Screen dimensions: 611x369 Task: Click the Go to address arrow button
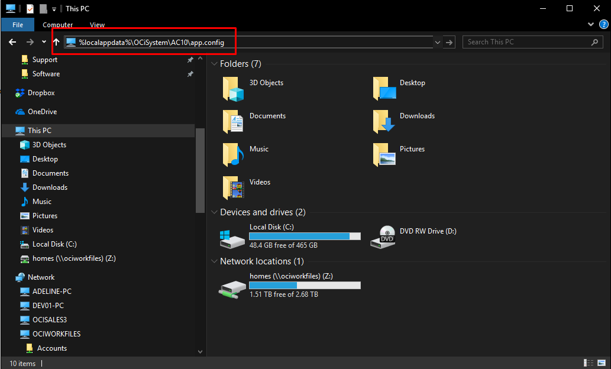[450, 42]
